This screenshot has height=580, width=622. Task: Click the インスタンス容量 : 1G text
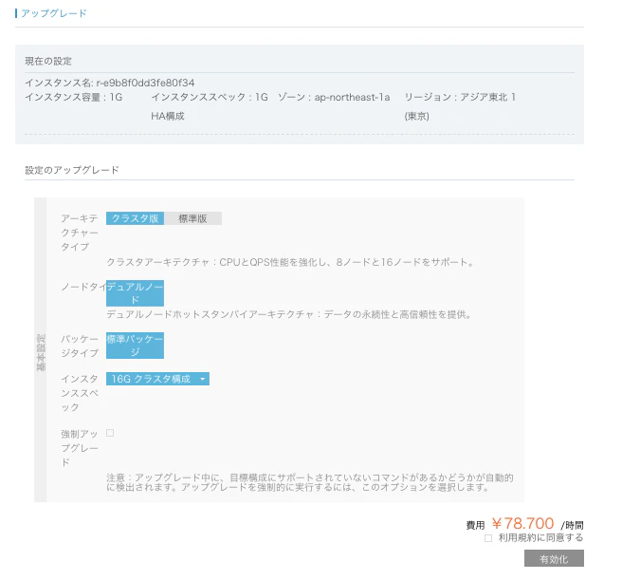(x=73, y=97)
